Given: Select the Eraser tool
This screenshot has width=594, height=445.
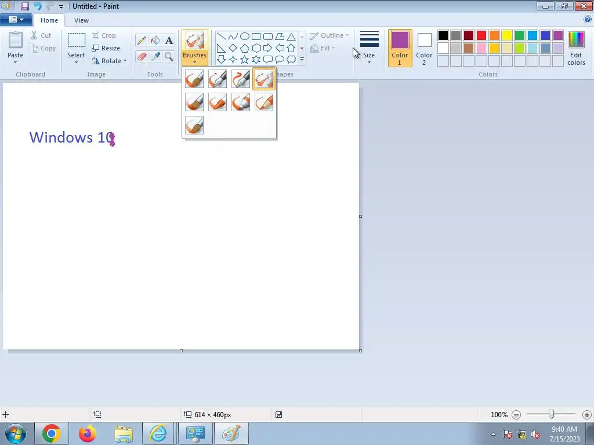Looking at the screenshot, I should point(142,56).
